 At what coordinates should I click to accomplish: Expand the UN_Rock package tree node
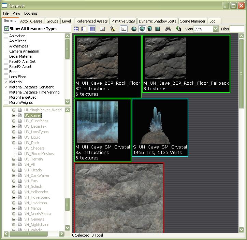click(14, 143)
